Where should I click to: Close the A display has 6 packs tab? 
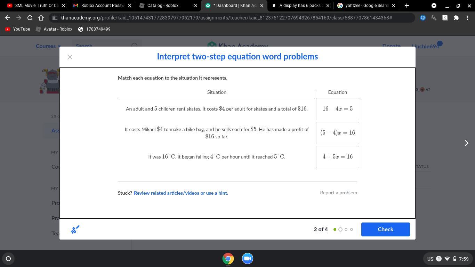(x=328, y=6)
